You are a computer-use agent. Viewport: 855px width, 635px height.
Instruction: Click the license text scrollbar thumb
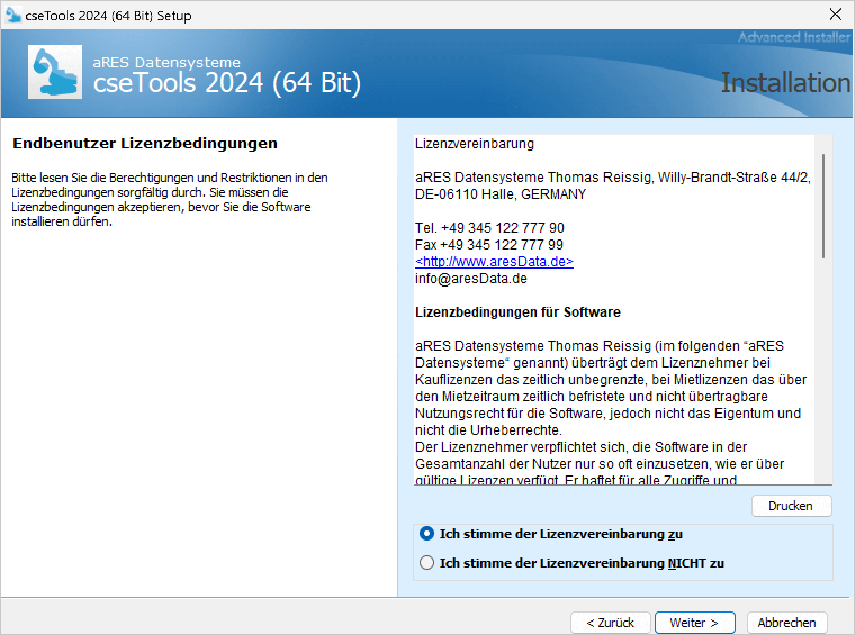pyautogui.click(x=823, y=206)
